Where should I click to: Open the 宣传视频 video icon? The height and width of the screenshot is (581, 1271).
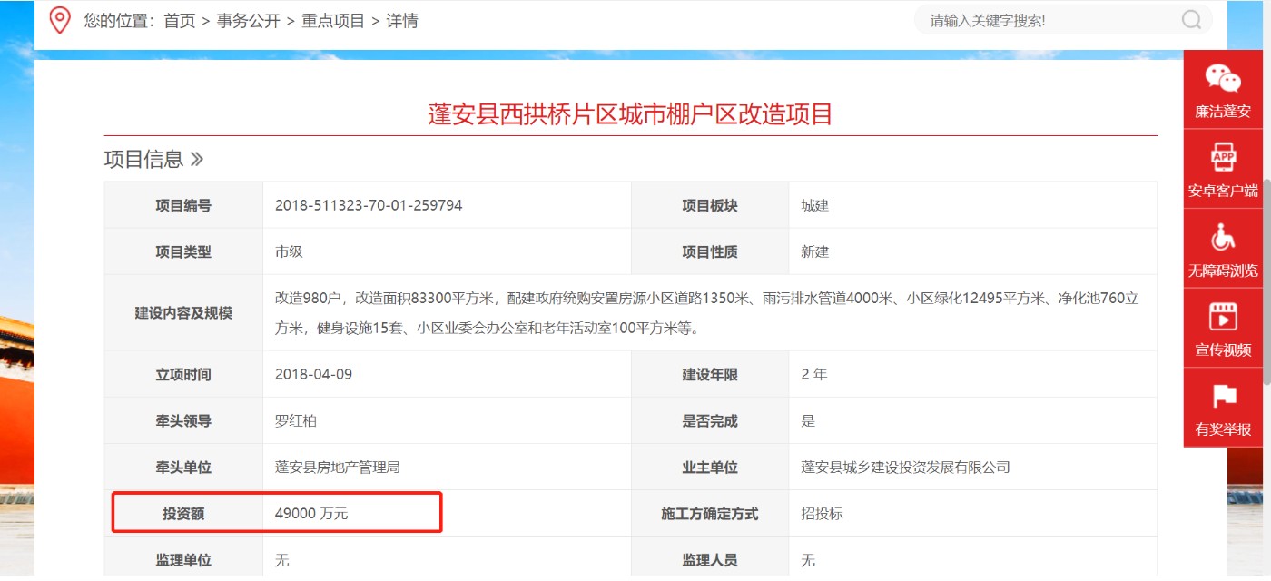pos(1223,318)
